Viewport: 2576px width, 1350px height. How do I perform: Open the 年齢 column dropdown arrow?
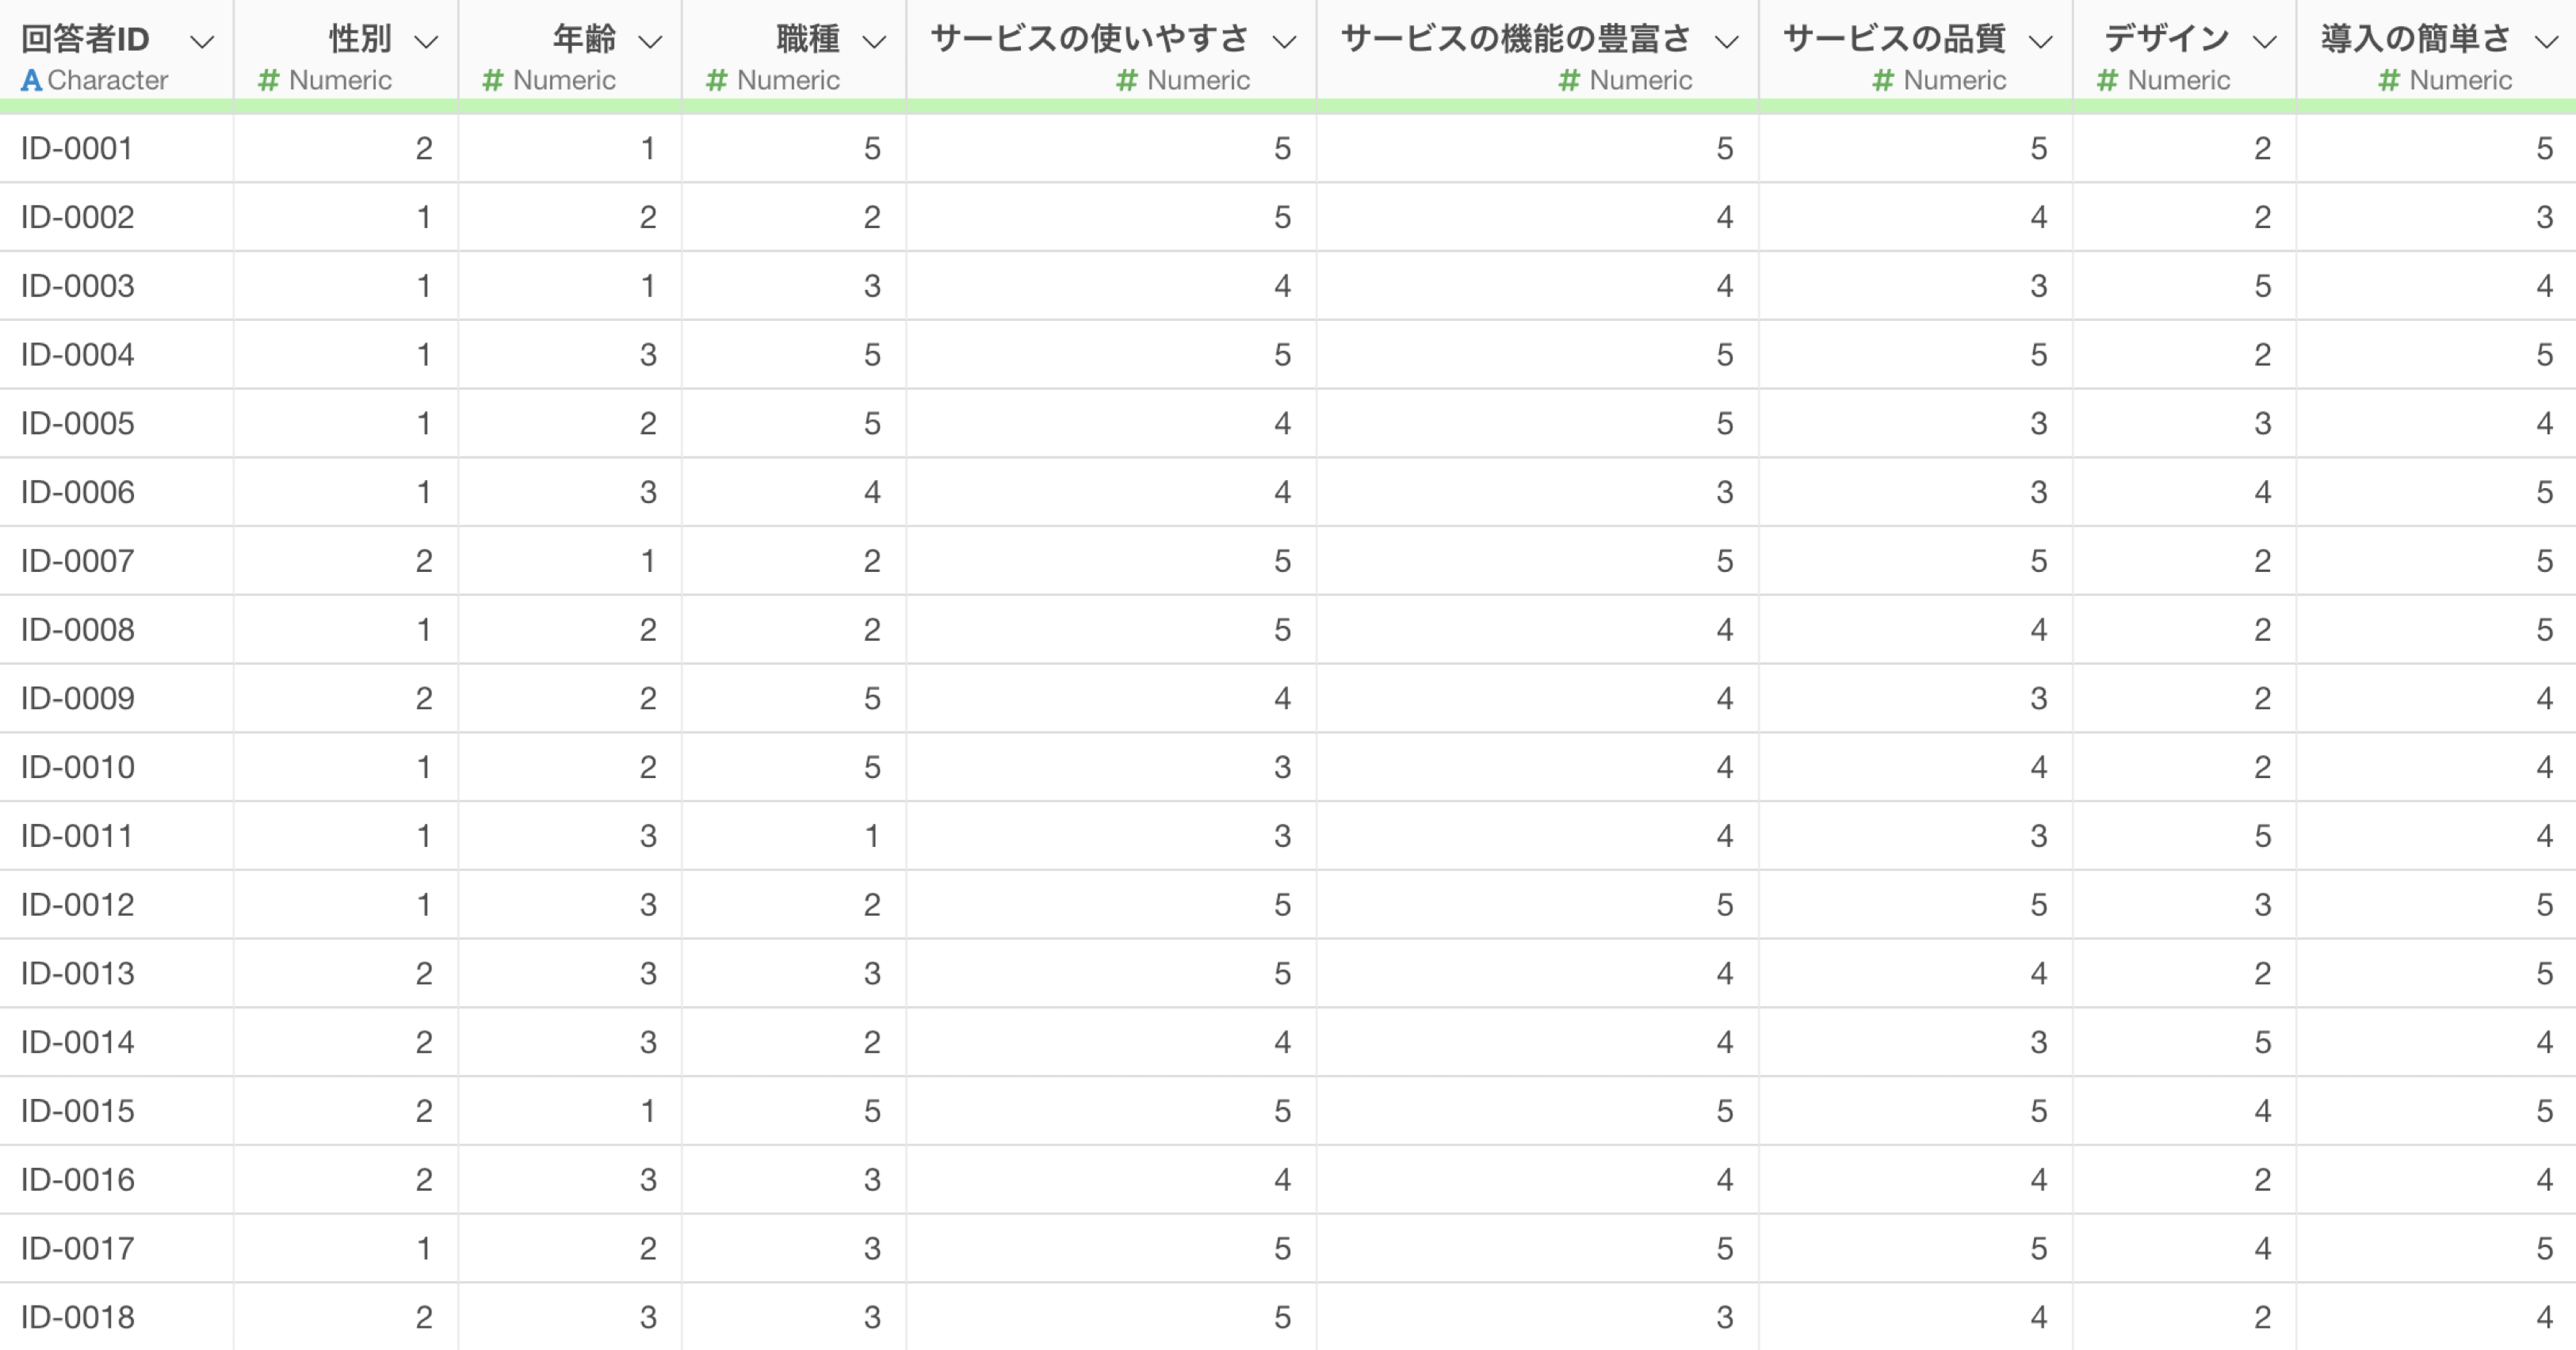[x=650, y=42]
